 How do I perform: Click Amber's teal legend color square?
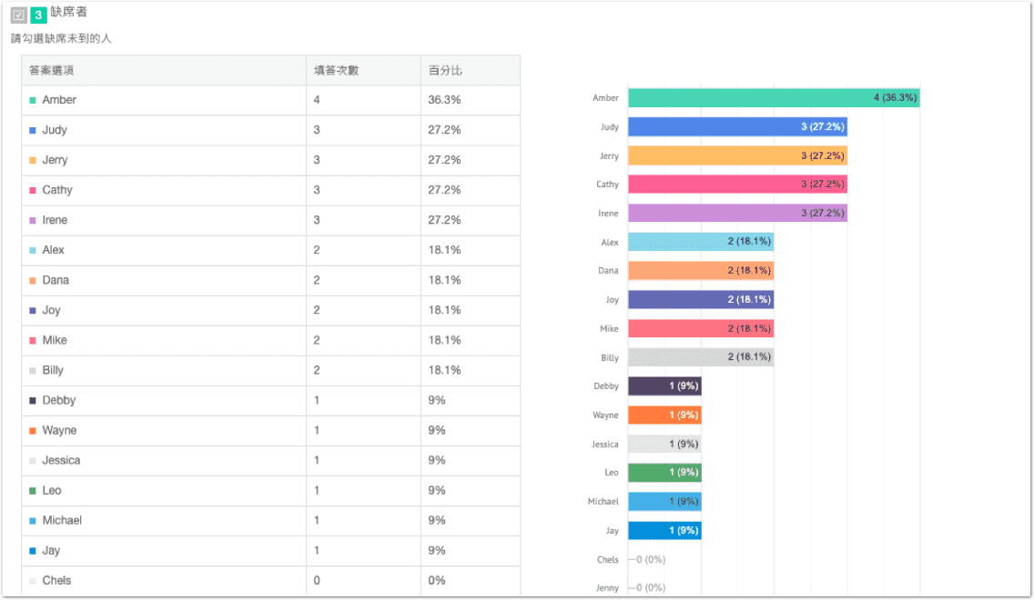(x=33, y=100)
